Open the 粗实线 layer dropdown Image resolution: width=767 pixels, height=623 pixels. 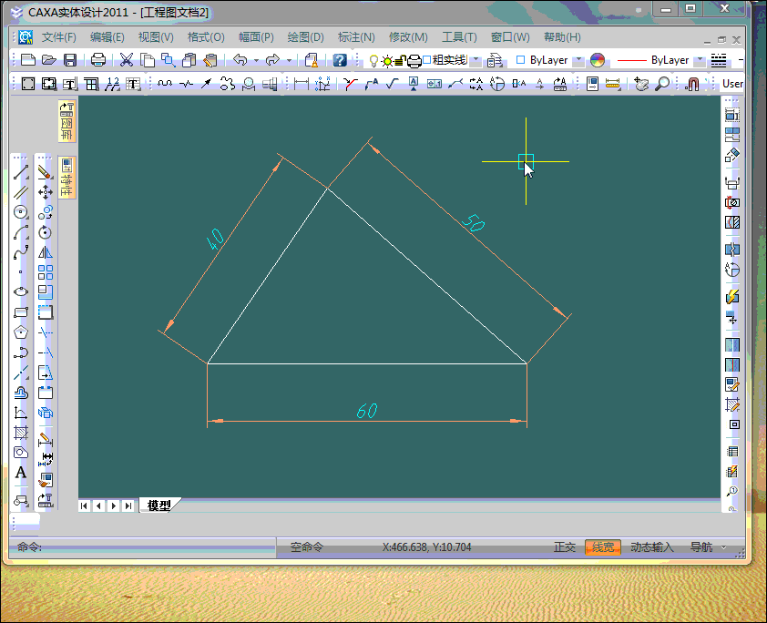(x=474, y=60)
